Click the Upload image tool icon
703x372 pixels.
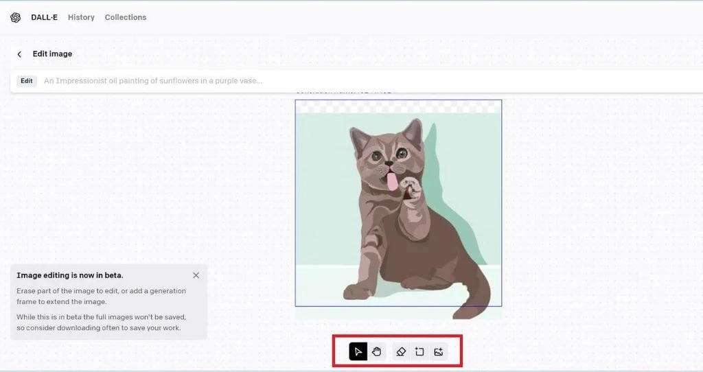tap(439, 352)
